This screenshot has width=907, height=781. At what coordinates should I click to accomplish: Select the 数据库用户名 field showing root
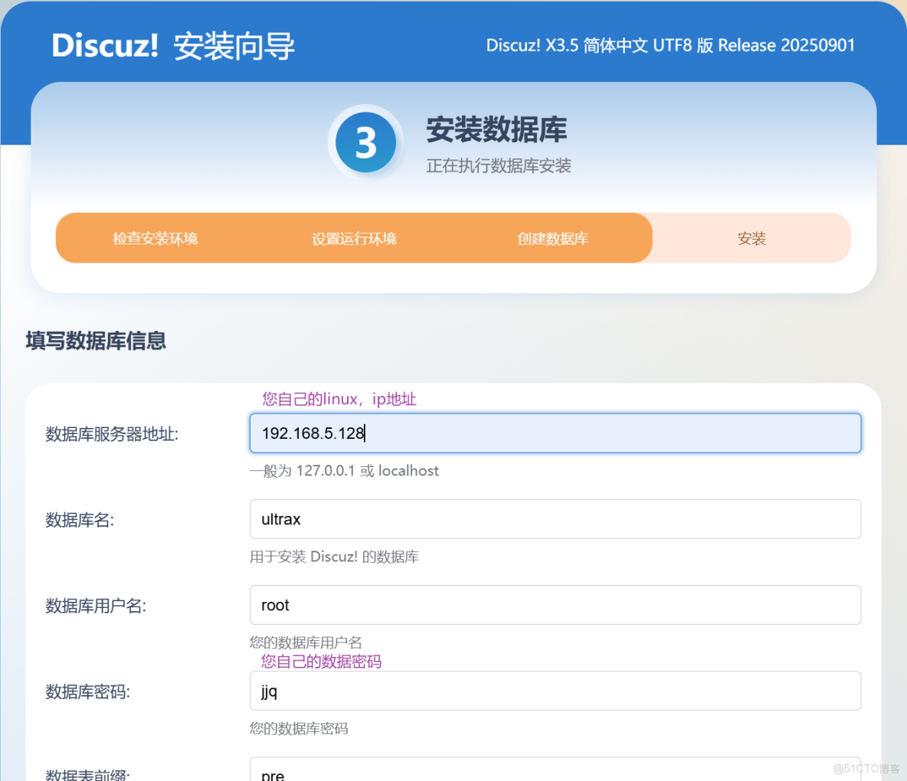(x=555, y=605)
